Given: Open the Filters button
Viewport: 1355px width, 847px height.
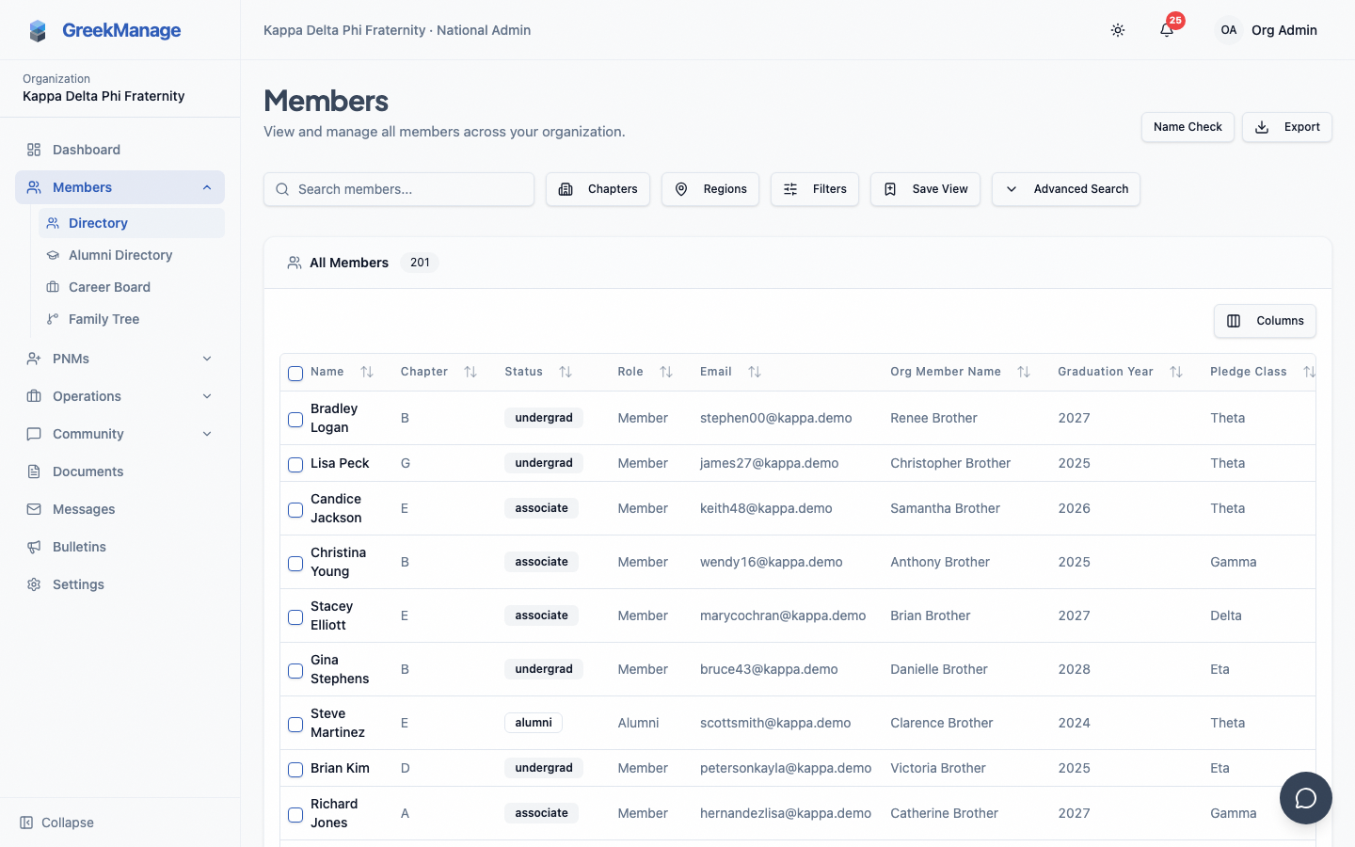Looking at the screenshot, I should coord(815,189).
